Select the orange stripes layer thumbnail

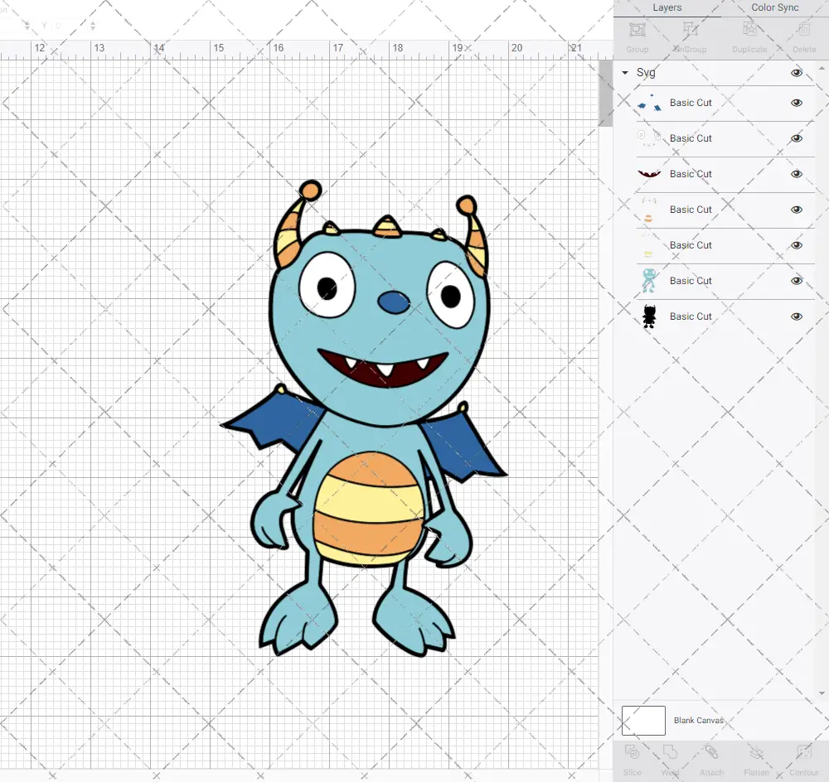tap(649, 210)
